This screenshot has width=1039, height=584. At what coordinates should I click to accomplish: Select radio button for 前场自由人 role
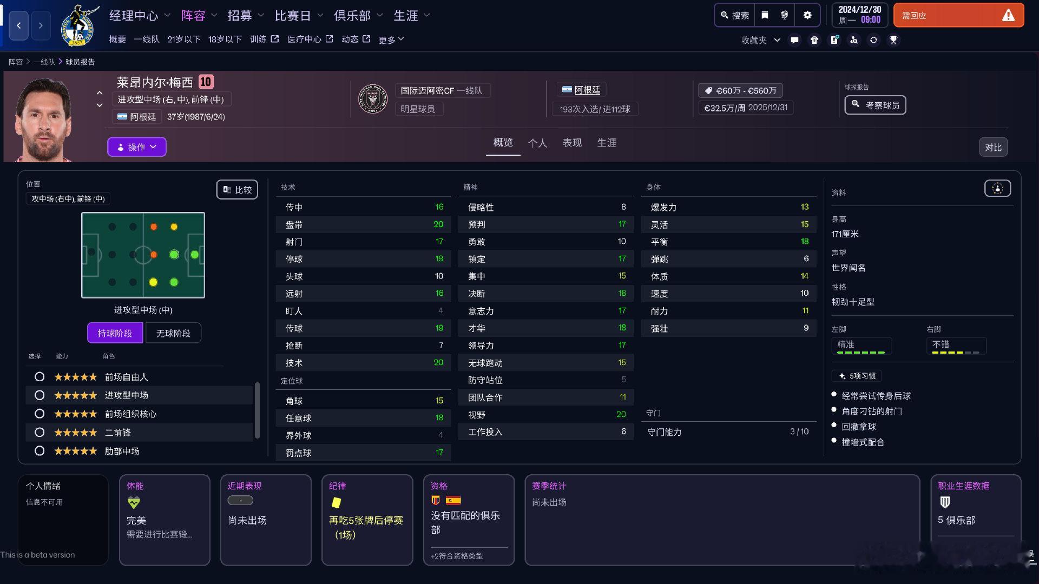[x=40, y=377]
